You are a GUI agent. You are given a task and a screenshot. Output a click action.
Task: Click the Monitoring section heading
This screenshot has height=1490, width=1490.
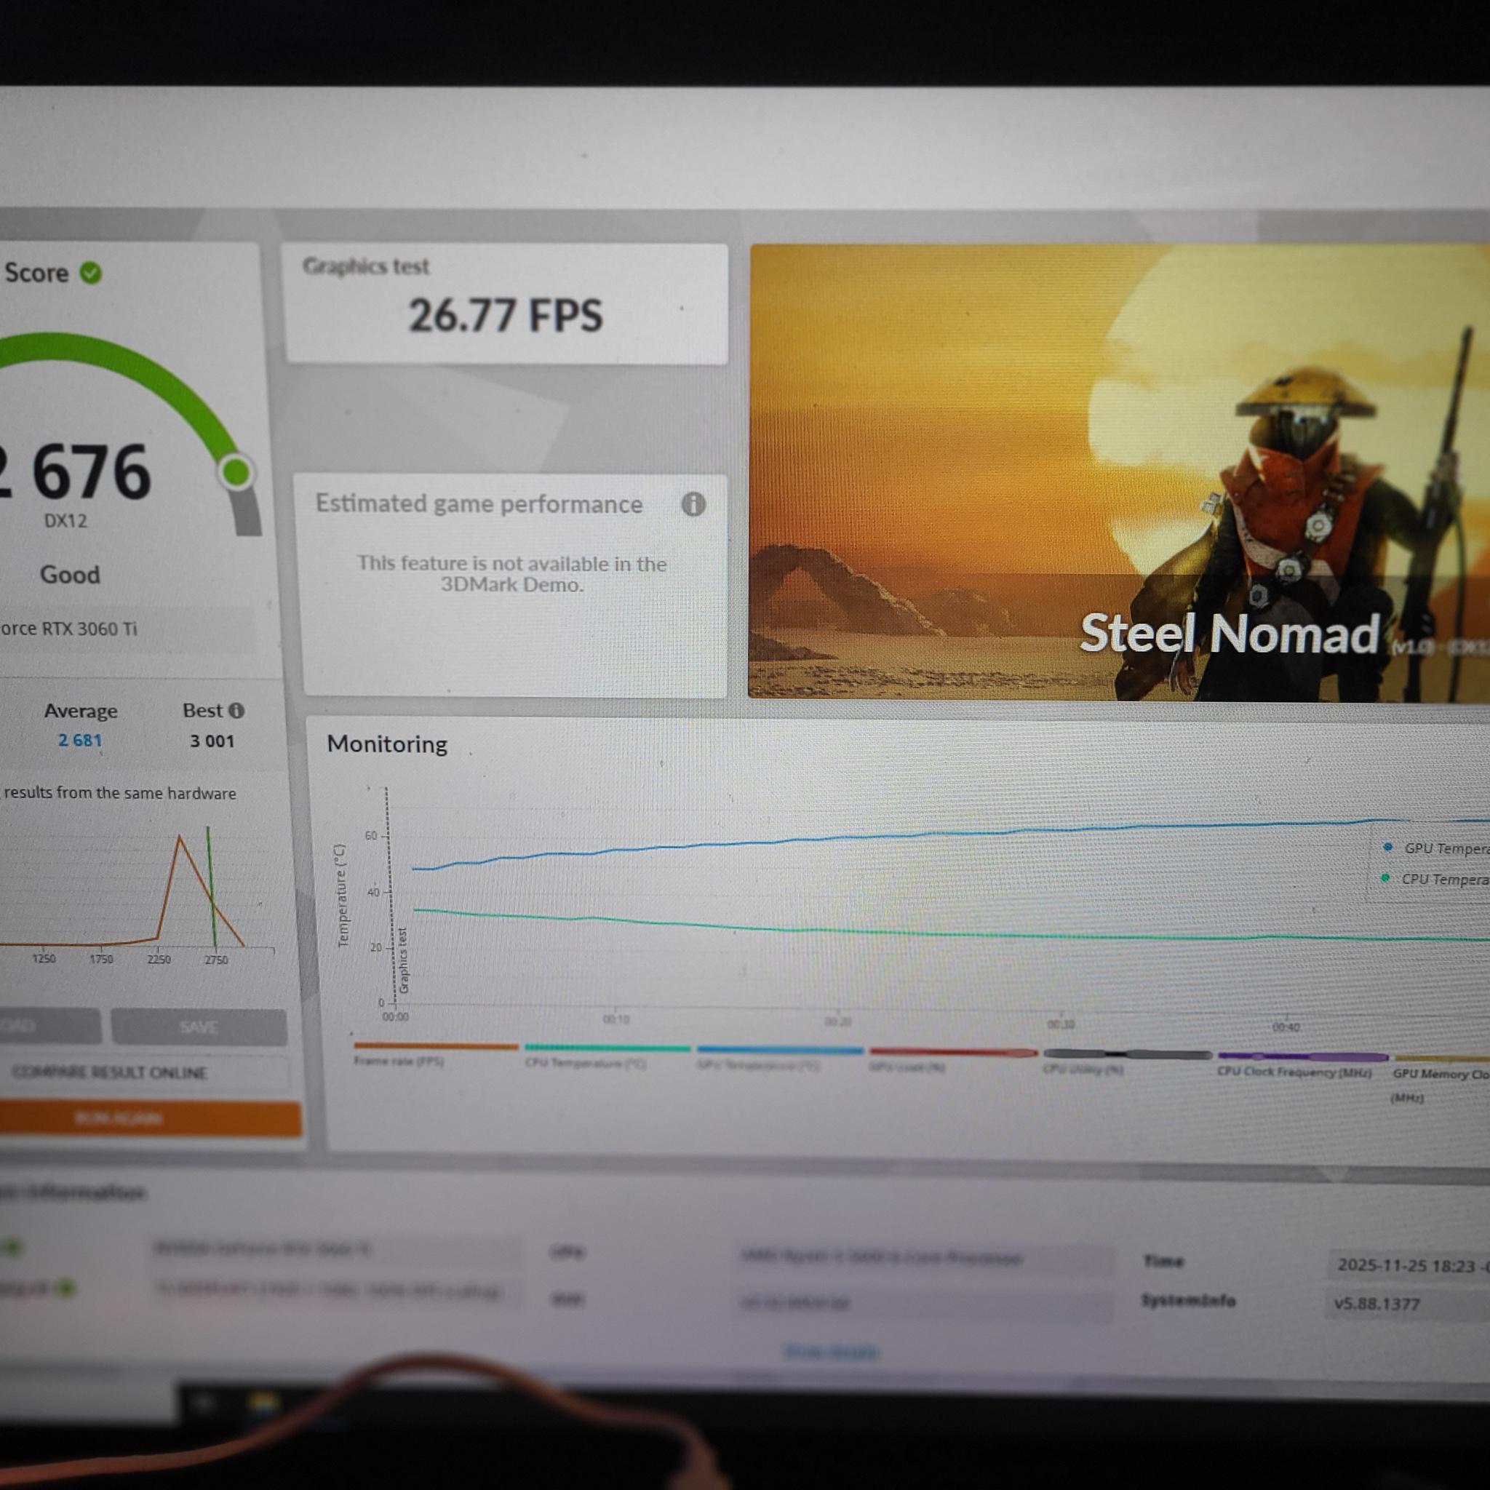click(387, 744)
